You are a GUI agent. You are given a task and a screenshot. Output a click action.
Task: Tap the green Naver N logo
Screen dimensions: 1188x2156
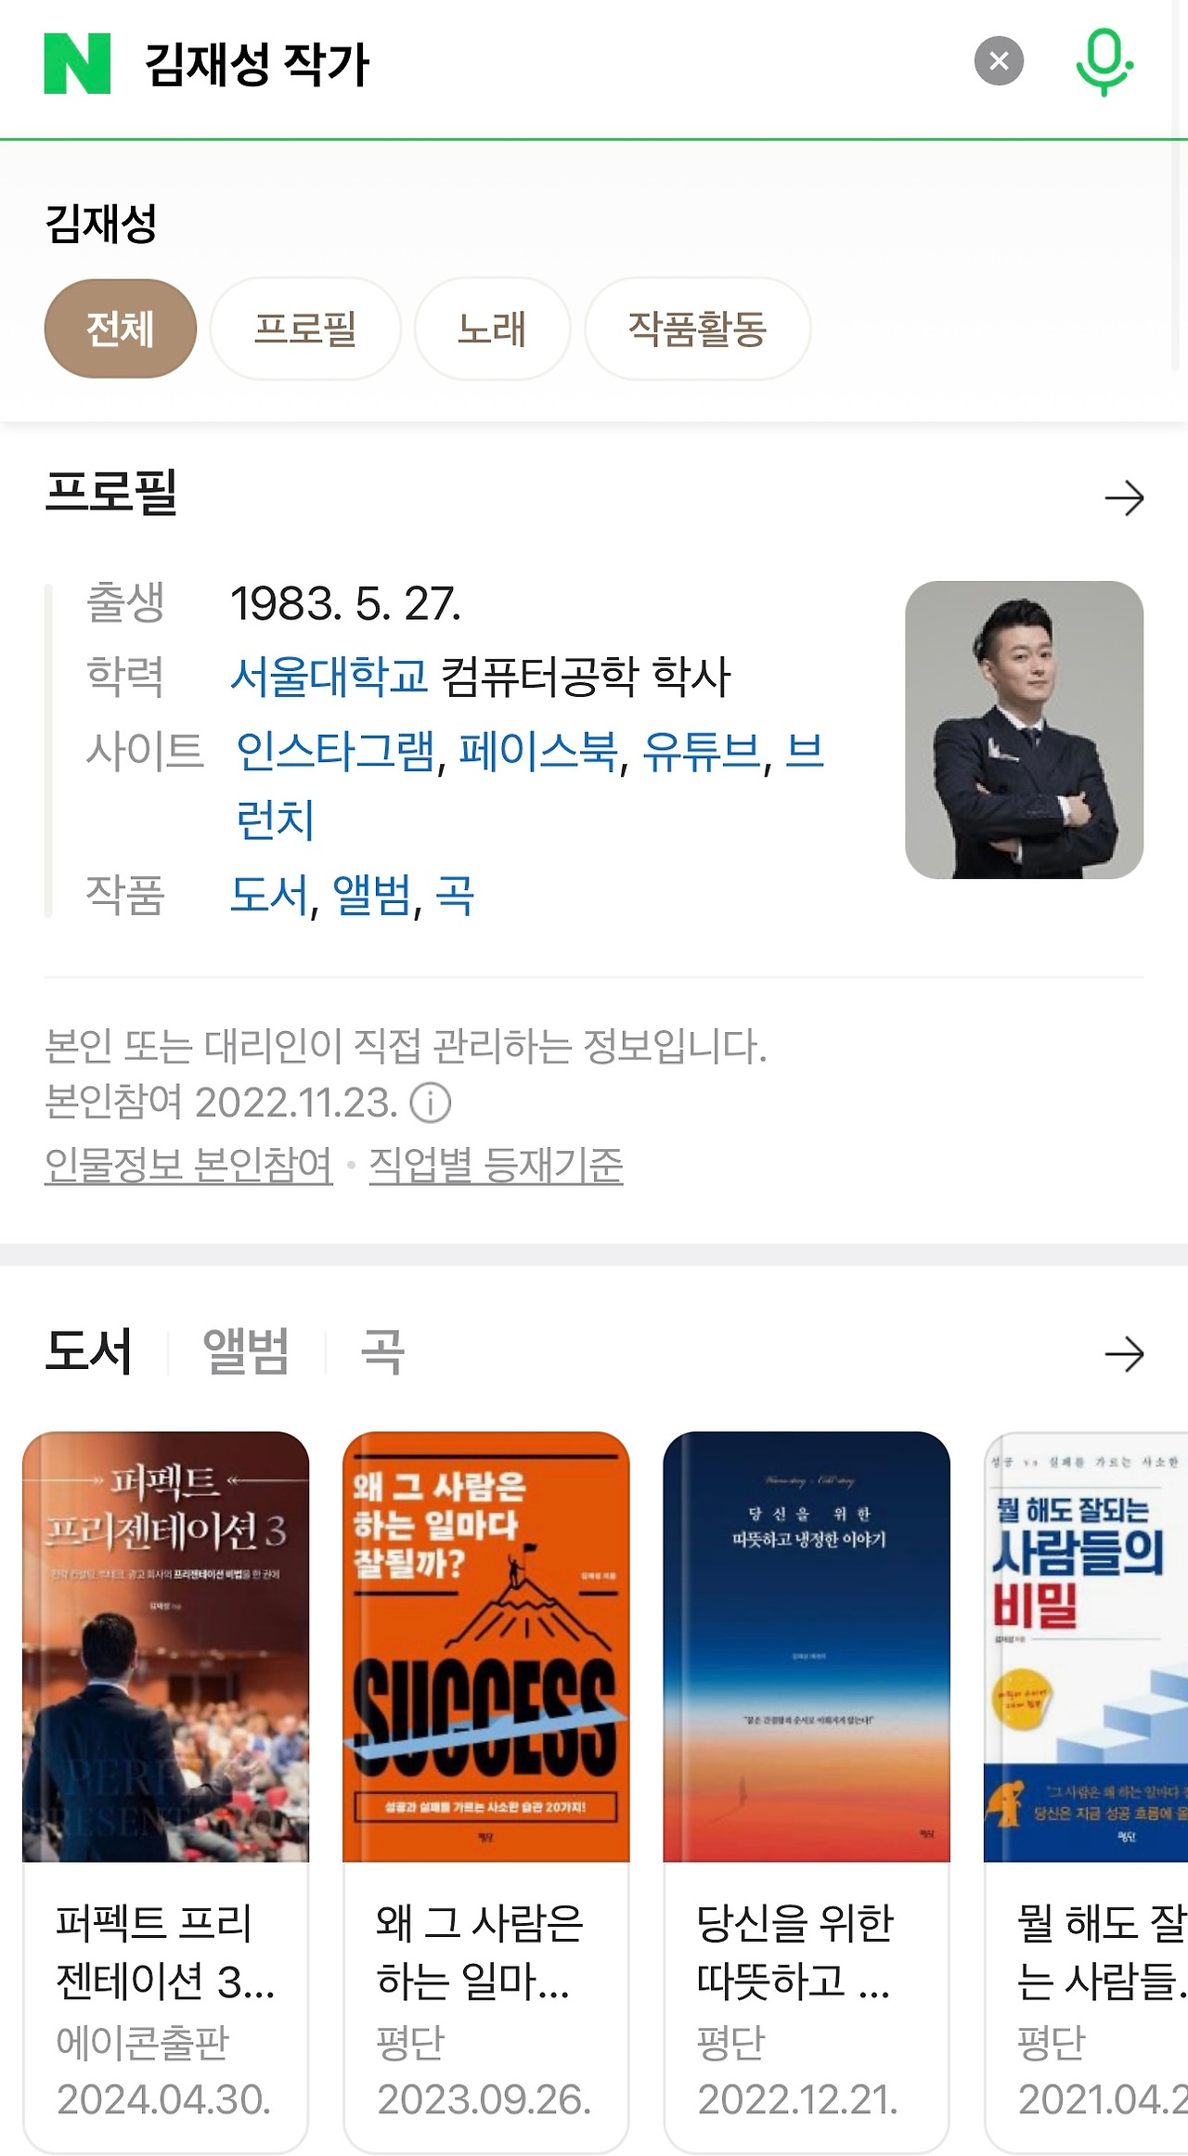click(x=77, y=63)
